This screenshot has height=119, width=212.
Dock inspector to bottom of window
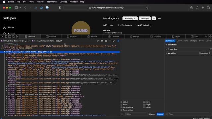tap(6, 37)
